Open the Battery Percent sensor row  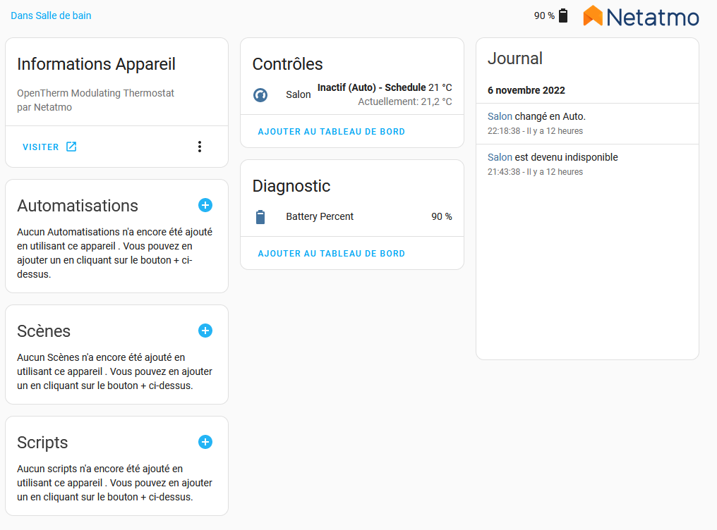(x=352, y=217)
